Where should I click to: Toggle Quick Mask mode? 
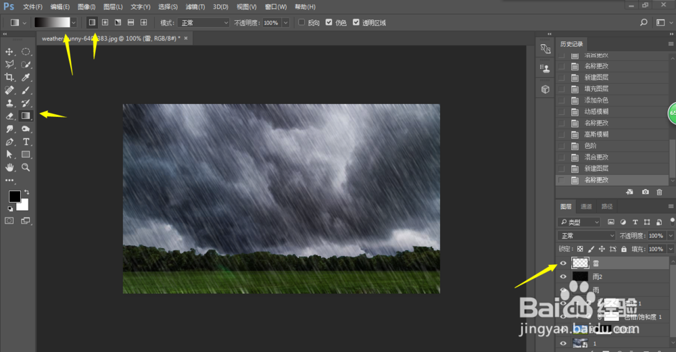coord(9,221)
